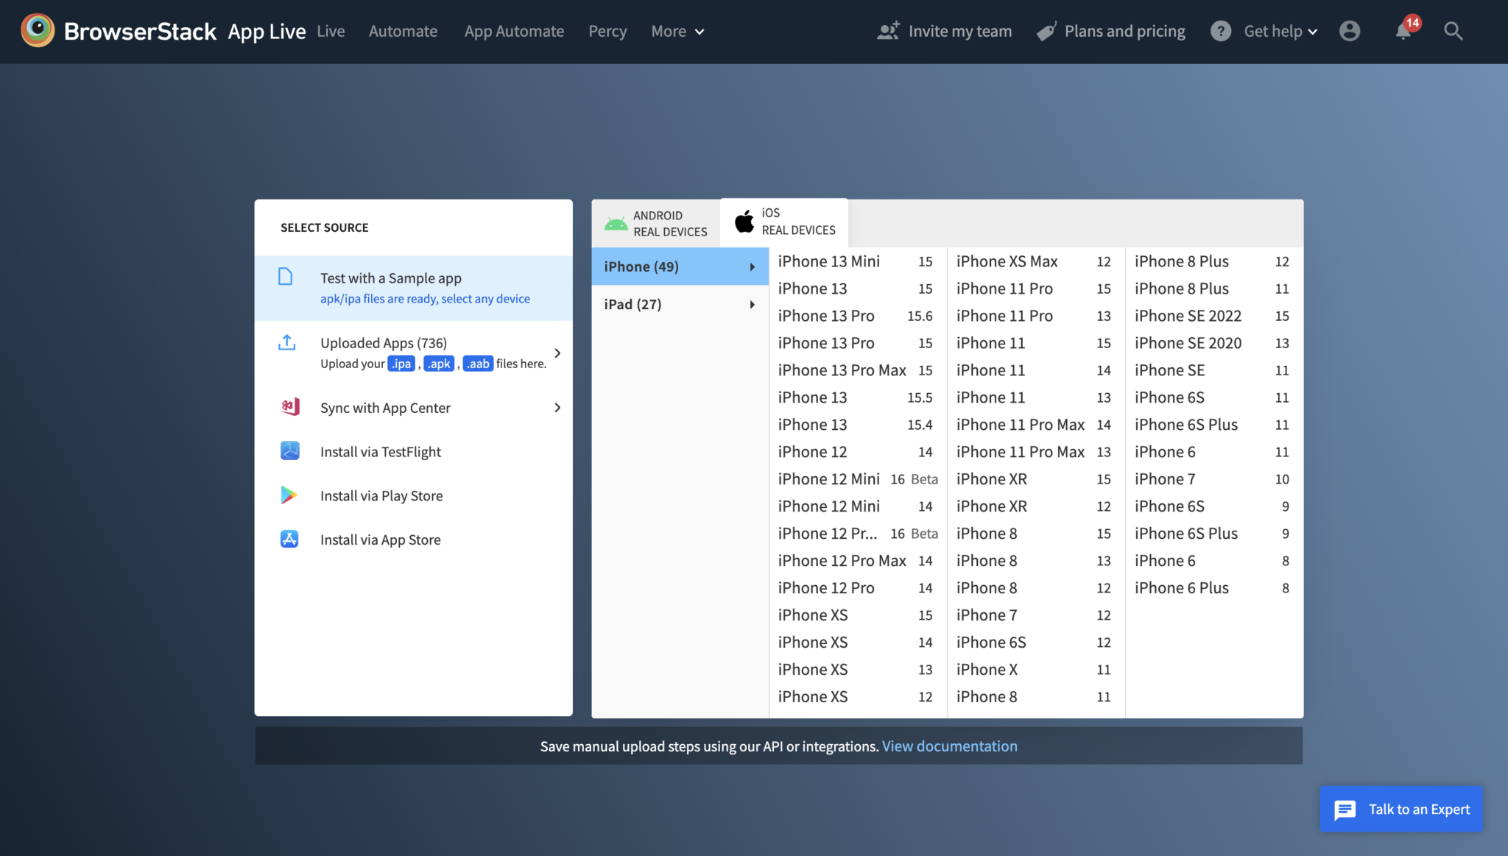Open Sync with App Center
The height and width of the screenshot is (856, 1508).
click(384, 407)
